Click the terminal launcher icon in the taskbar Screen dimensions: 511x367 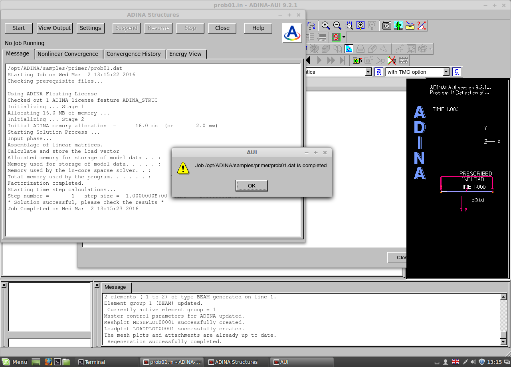(57, 362)
